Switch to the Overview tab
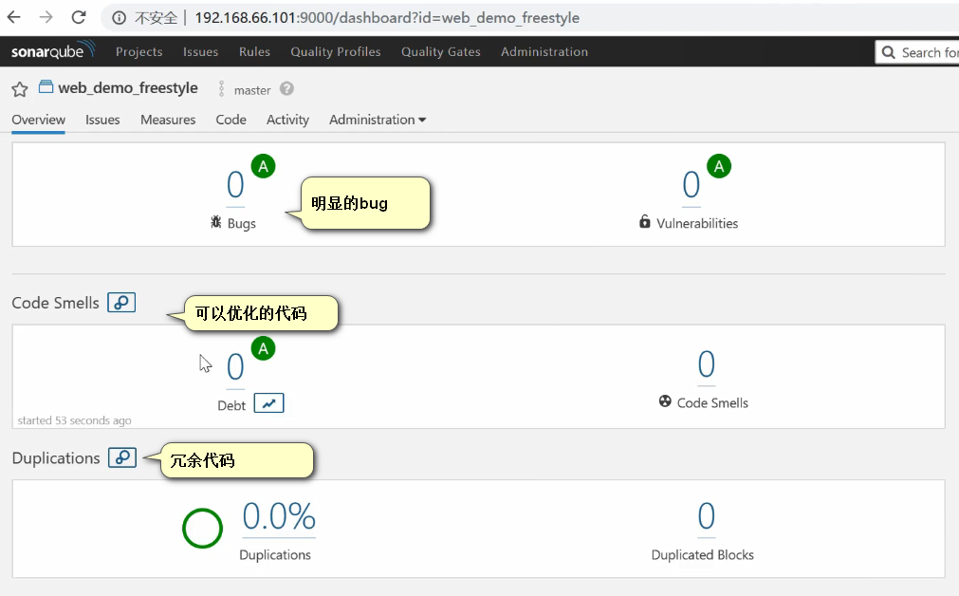Viewport: 959px width, 596px height. tap(39, 120)
